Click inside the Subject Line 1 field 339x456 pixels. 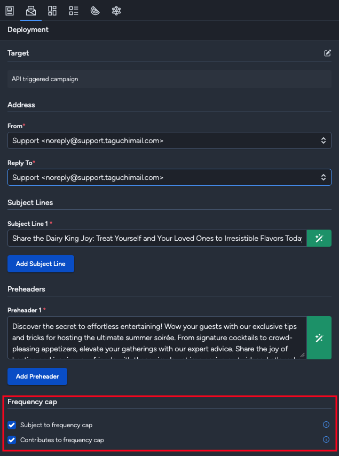(155, 238)
